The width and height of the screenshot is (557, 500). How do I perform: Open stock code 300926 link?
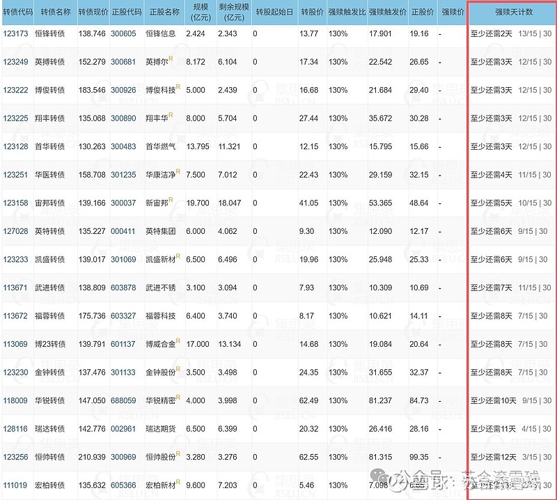pos(123,90)
